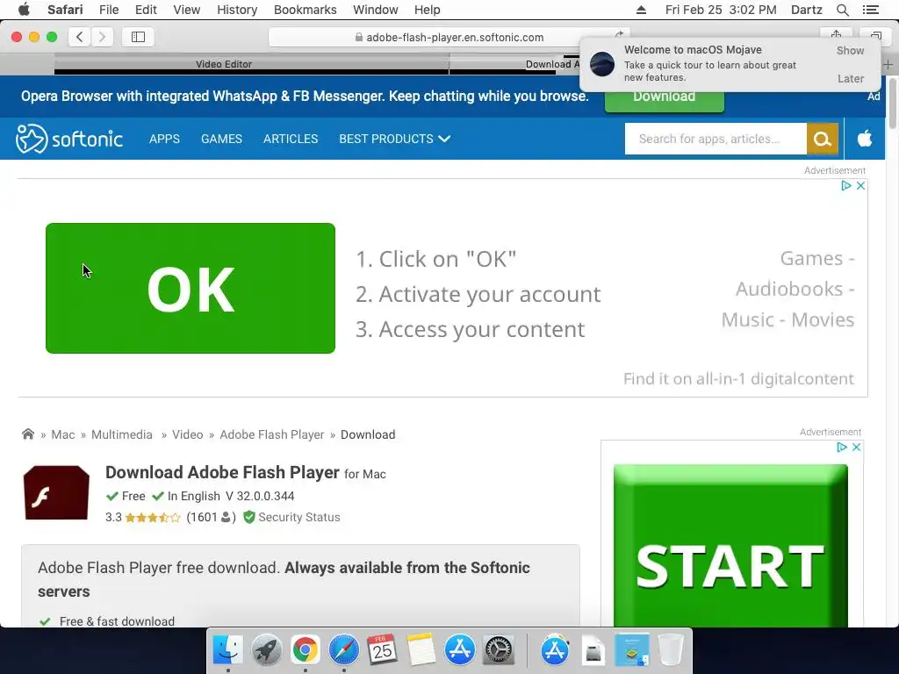Close the START sidebar advertisement with X
The width and height of the screenshot is (899, 674).
(x=857, y=447)
